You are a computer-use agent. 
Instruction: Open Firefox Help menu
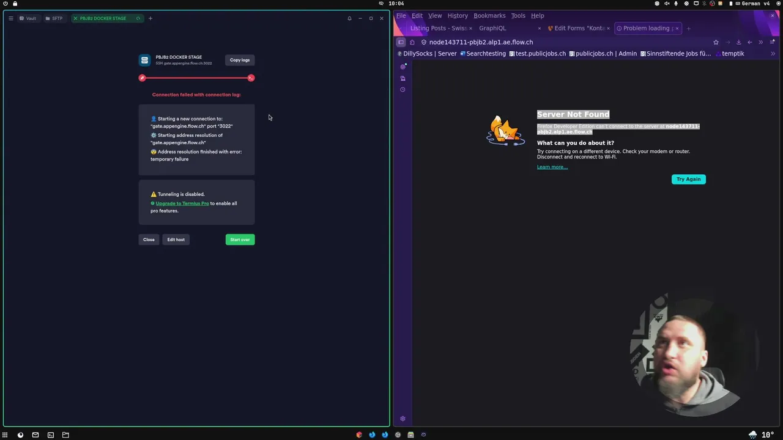(538, 16)
